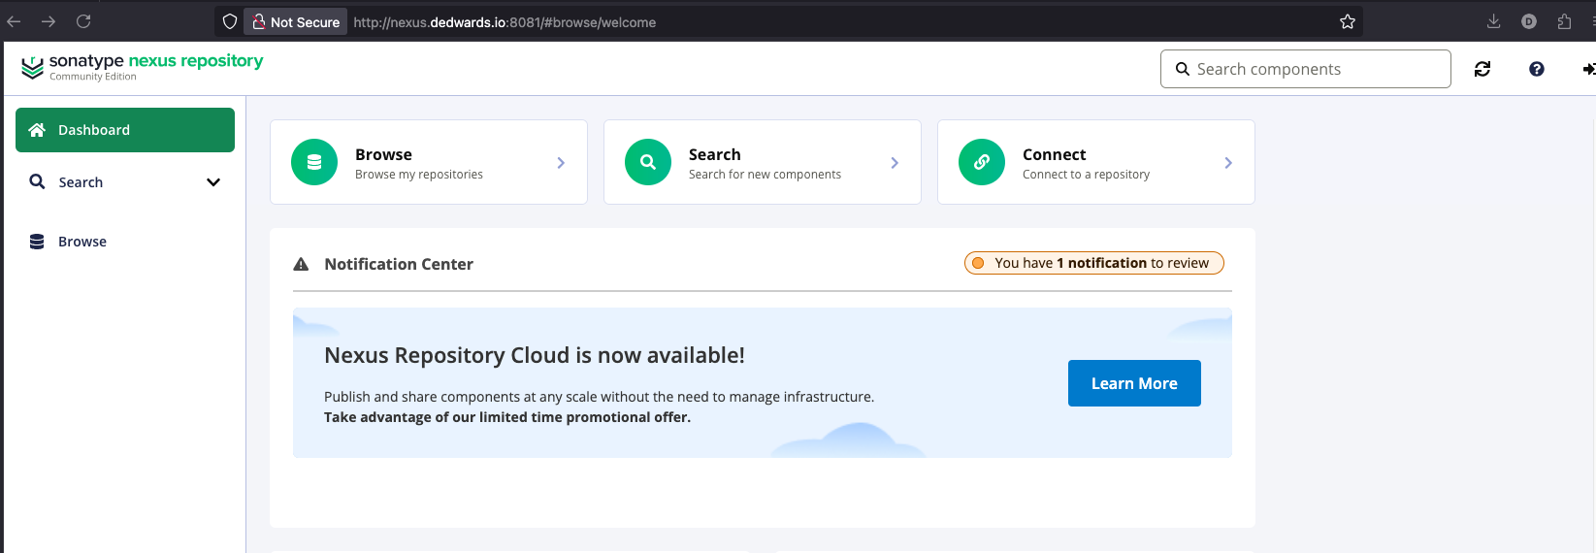Click the browser URL address text

click(505, 22)
